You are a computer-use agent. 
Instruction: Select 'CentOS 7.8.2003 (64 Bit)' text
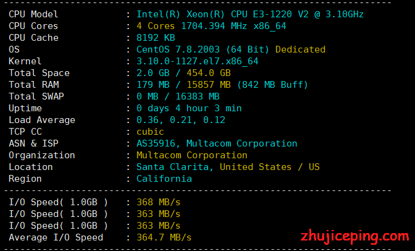(203, 49)
